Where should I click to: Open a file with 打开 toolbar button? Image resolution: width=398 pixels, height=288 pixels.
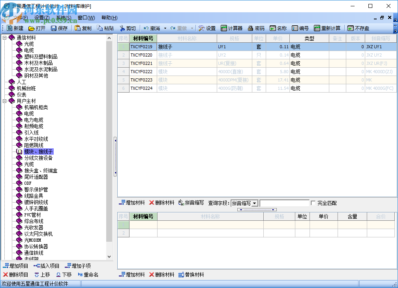point(37,28)
